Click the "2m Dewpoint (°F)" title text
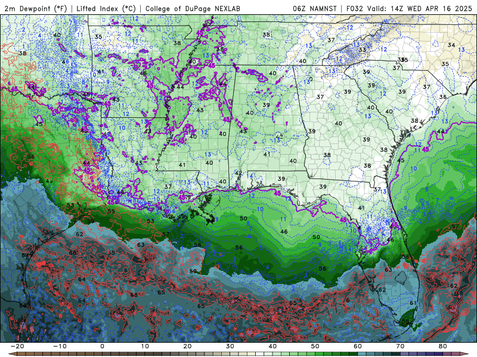Viewport: 477px width, 357px height. (x=35, y=9)
